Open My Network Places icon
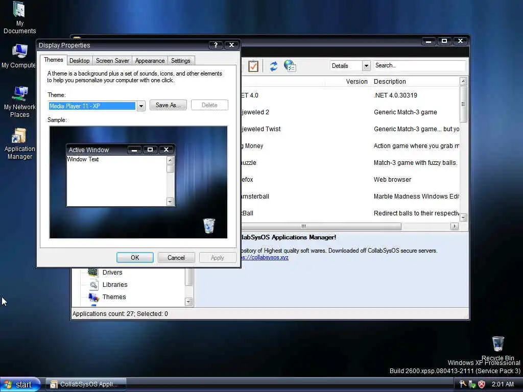Viewport: 523px width, 392px height. click(x=19, y=102)
